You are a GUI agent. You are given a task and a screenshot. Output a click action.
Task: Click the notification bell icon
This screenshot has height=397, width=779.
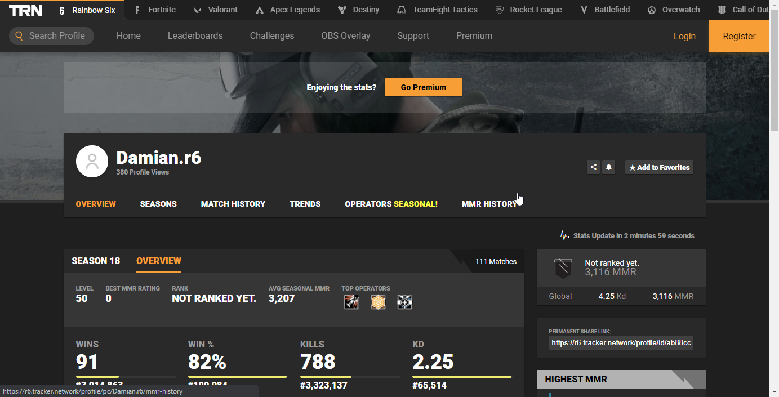pyautogui.click(x=608, y=167)
